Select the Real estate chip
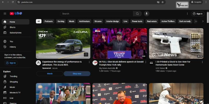 (x=152, y=21)
